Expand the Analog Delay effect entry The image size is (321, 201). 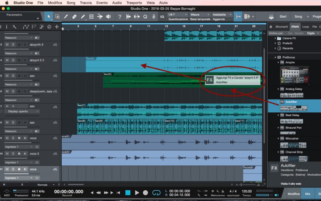pyautogui.click(x=279, y=89)
